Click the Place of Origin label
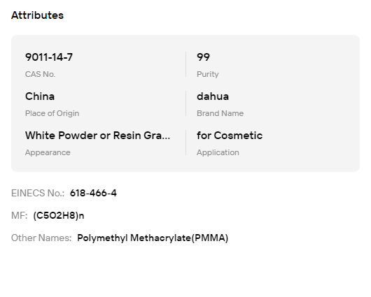 click(52, 113)
